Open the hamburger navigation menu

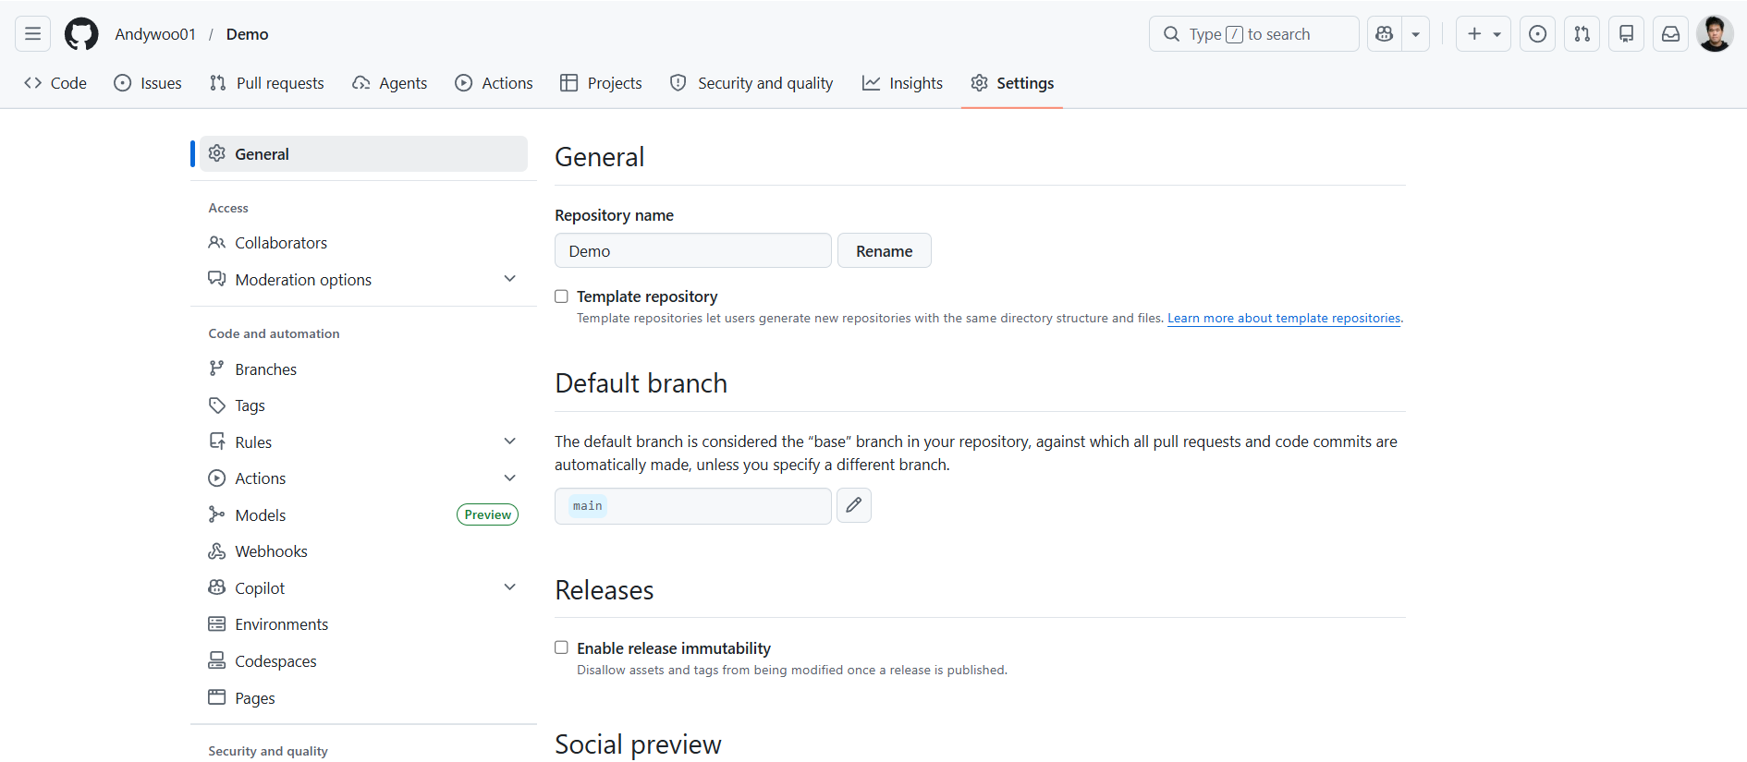click(x=32, y=34)
